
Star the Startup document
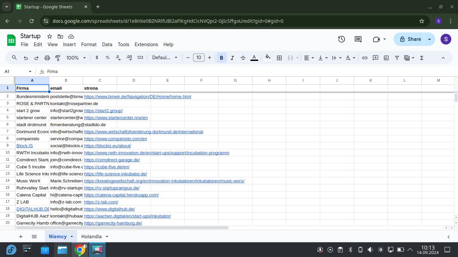[x=50, y=36]
